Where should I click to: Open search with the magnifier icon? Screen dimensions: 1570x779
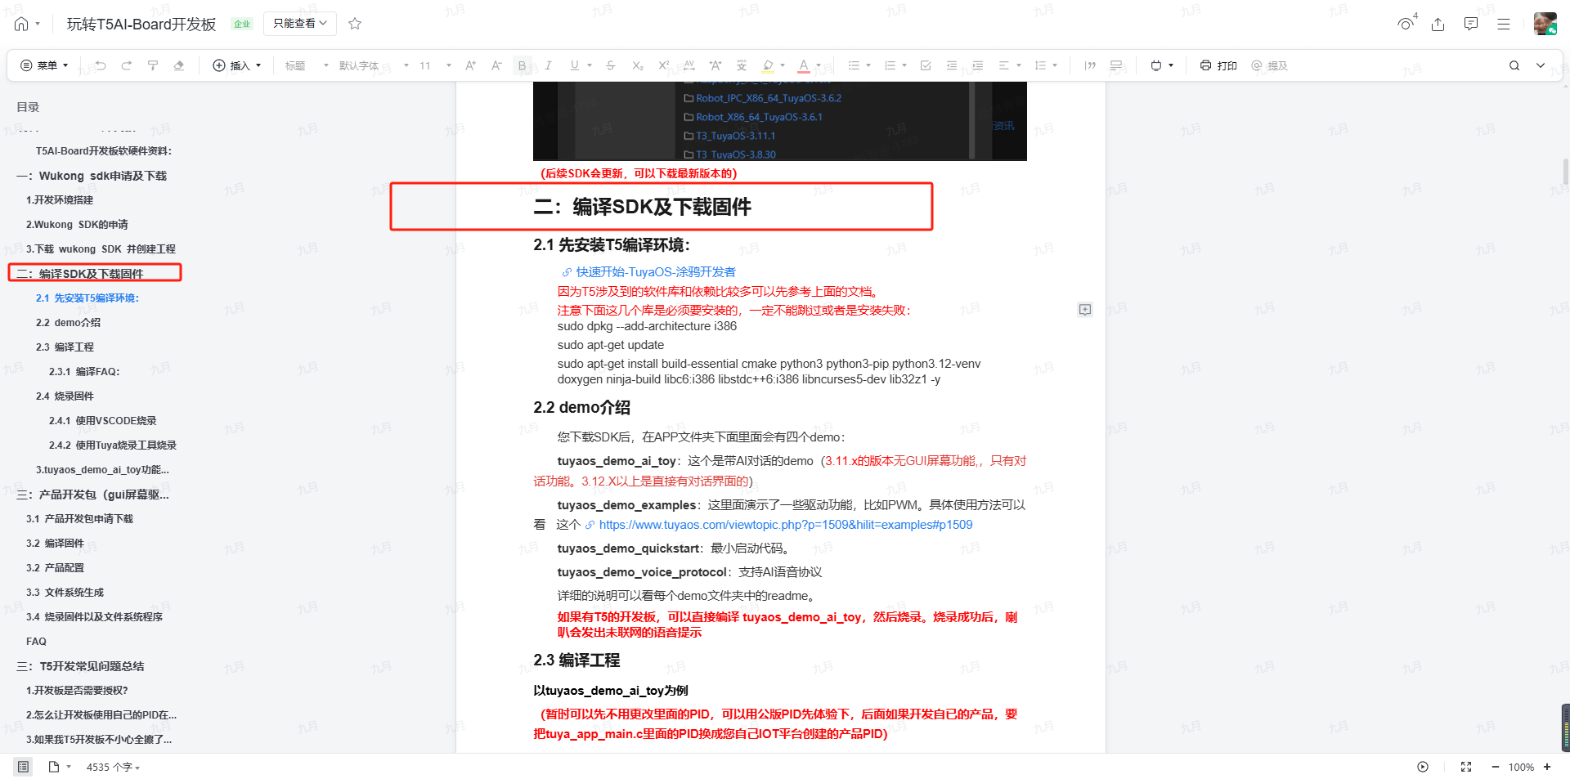[x=1514, y=65]
